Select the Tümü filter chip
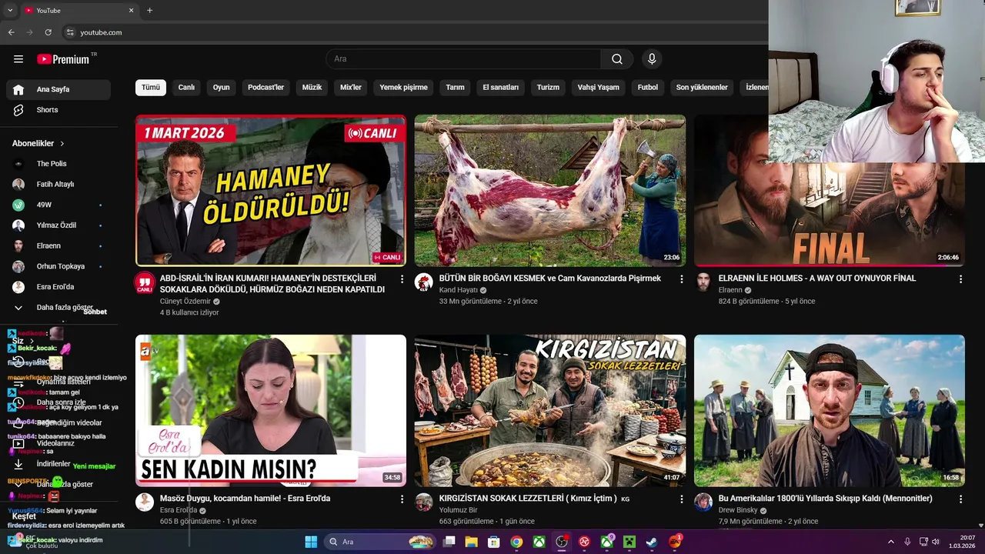The height and width of the screenshot is (554, 985). coord(151,88)
